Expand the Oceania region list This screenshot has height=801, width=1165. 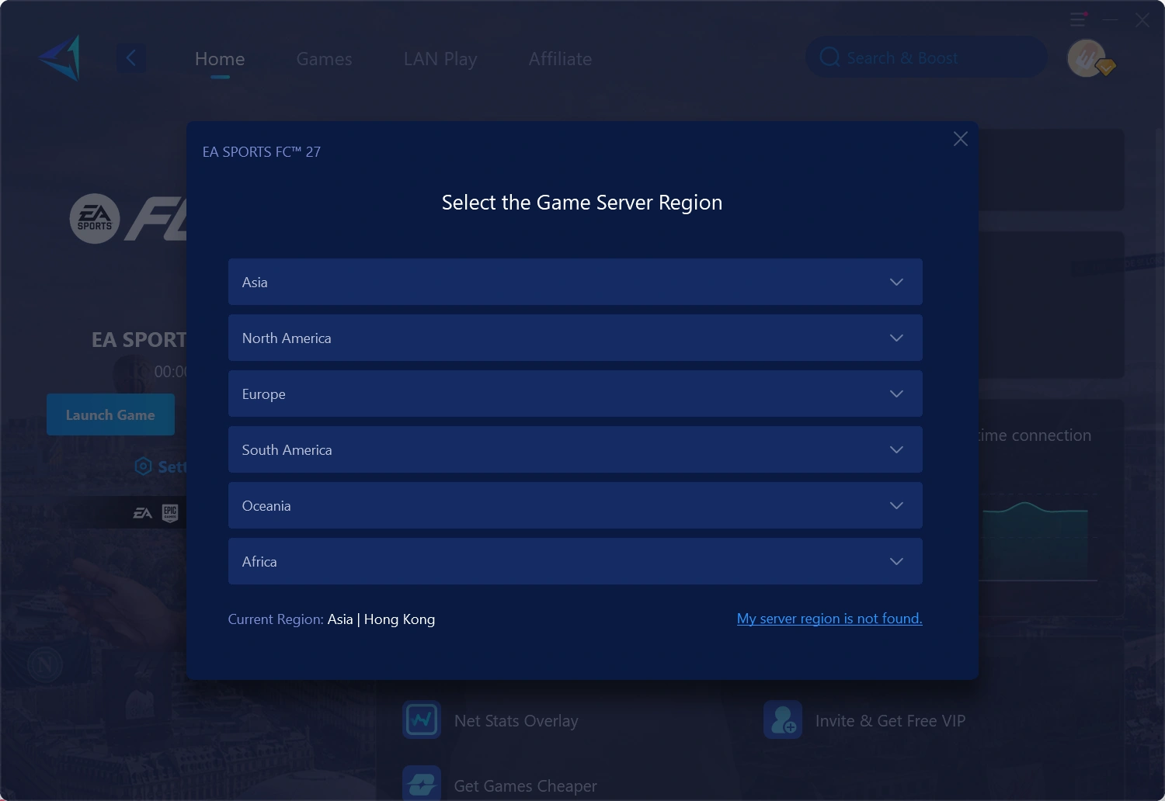pos(576,505)
